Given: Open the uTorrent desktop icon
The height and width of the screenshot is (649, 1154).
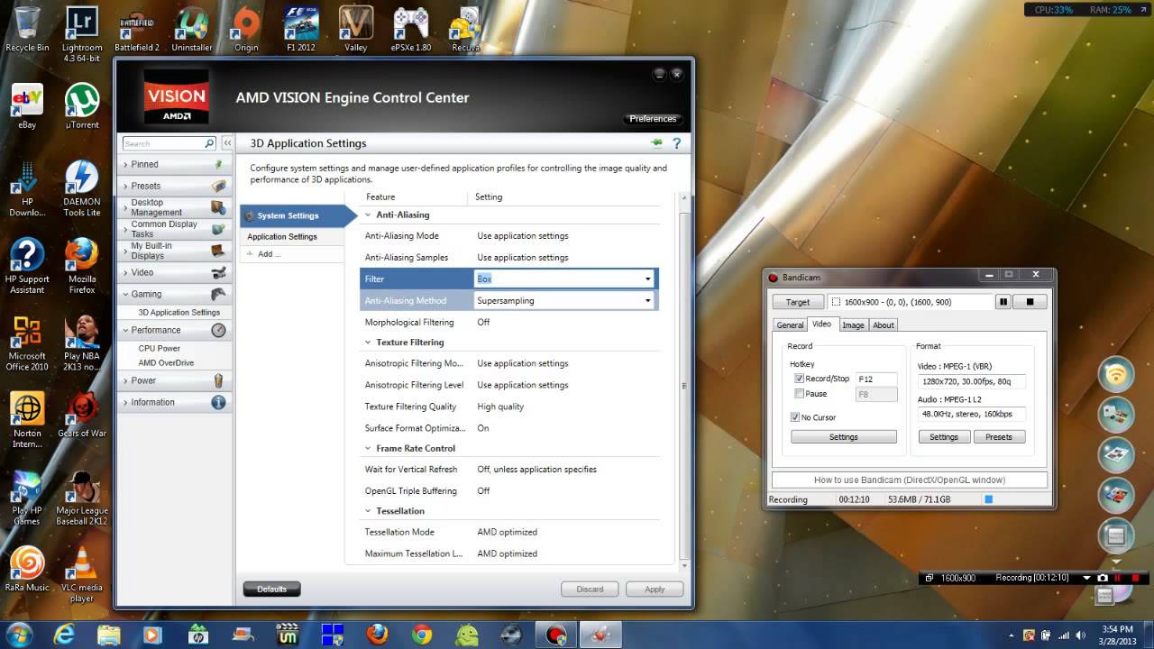Looking at the screenshot, I should (x=82, y=106).
